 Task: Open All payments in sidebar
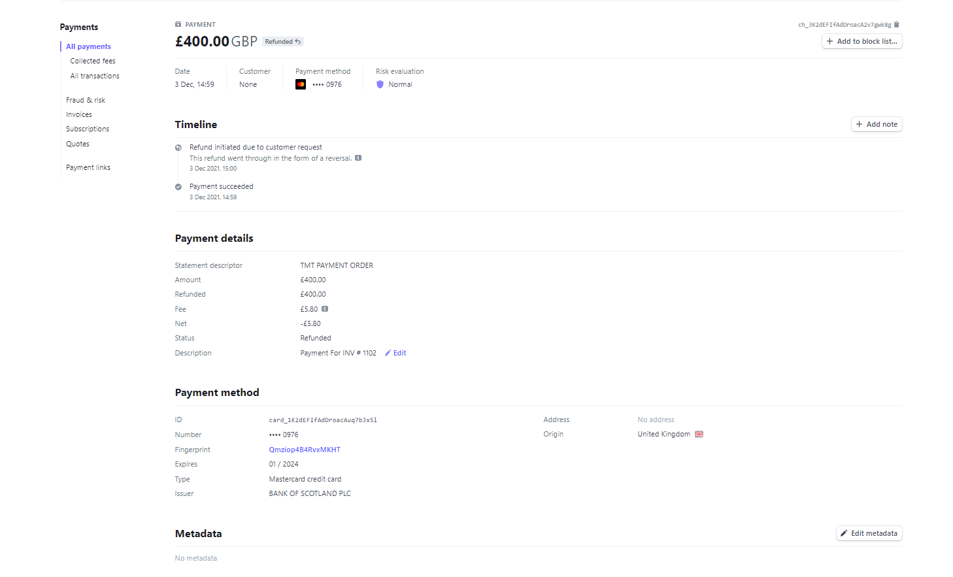pos(88,46)
